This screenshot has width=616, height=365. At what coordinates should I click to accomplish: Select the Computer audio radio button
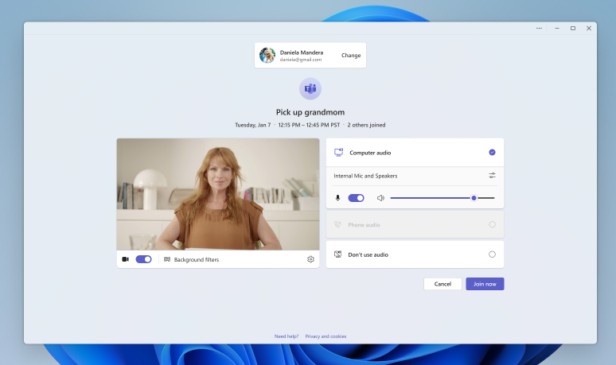[492, 152]
